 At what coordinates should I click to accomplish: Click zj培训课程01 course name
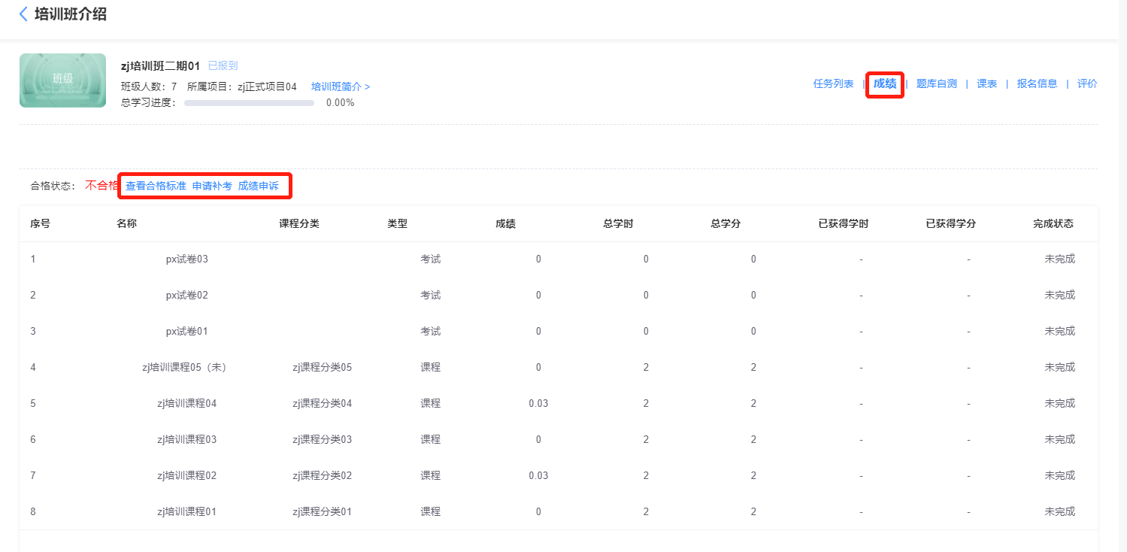pos(186,512)
